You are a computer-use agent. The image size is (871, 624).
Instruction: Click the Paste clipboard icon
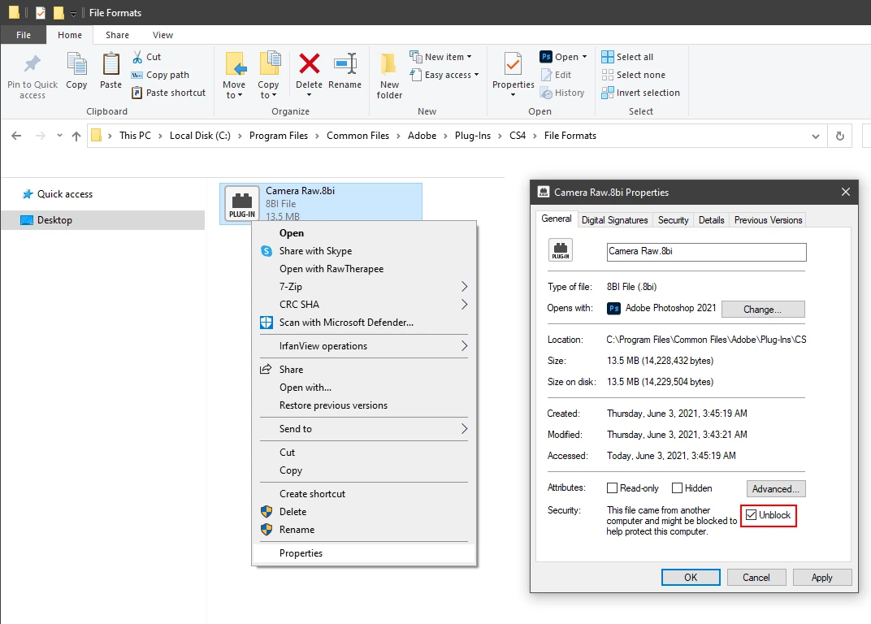tap(110, 63)
